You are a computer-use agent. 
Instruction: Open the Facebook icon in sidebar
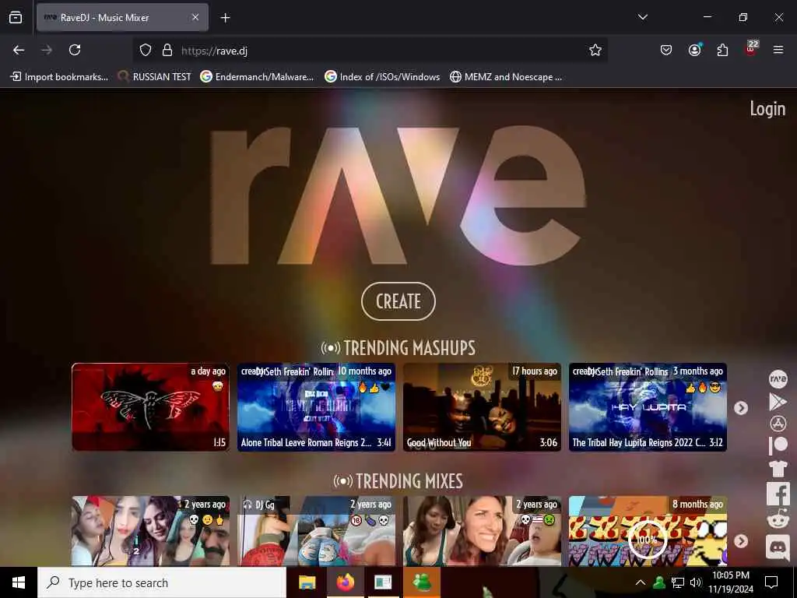pos(778,494)
